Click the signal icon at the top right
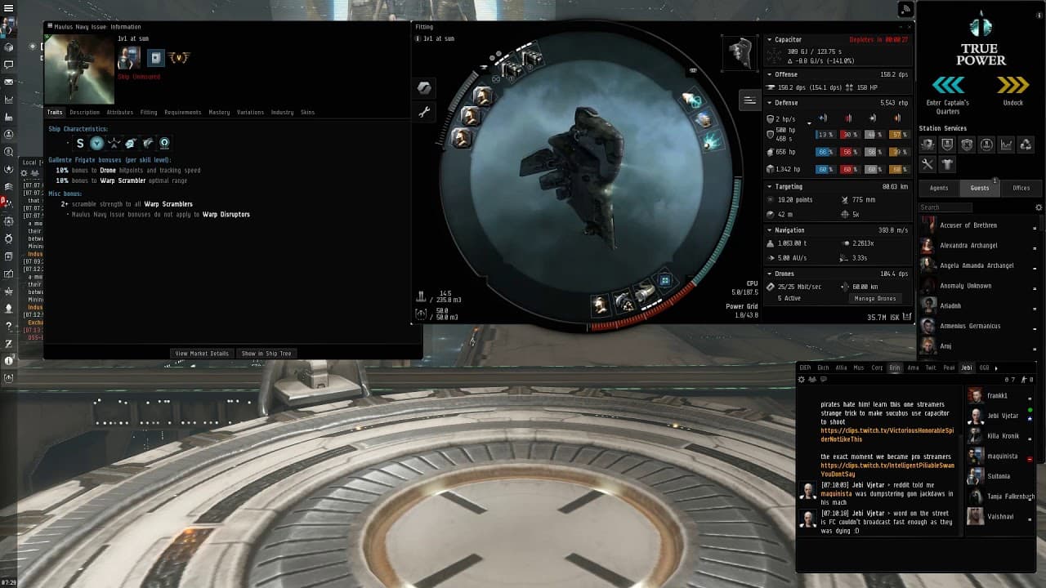Screen dimensions: 1046x588 (x=905, y=10)
